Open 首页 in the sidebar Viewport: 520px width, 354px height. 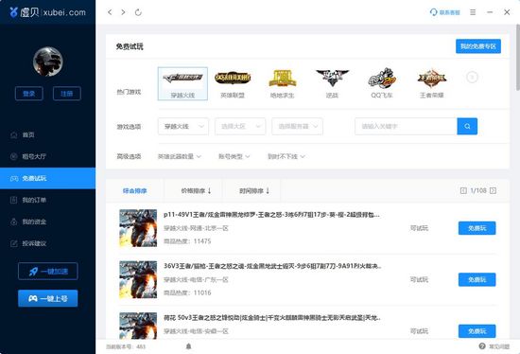tap(48, 134)
